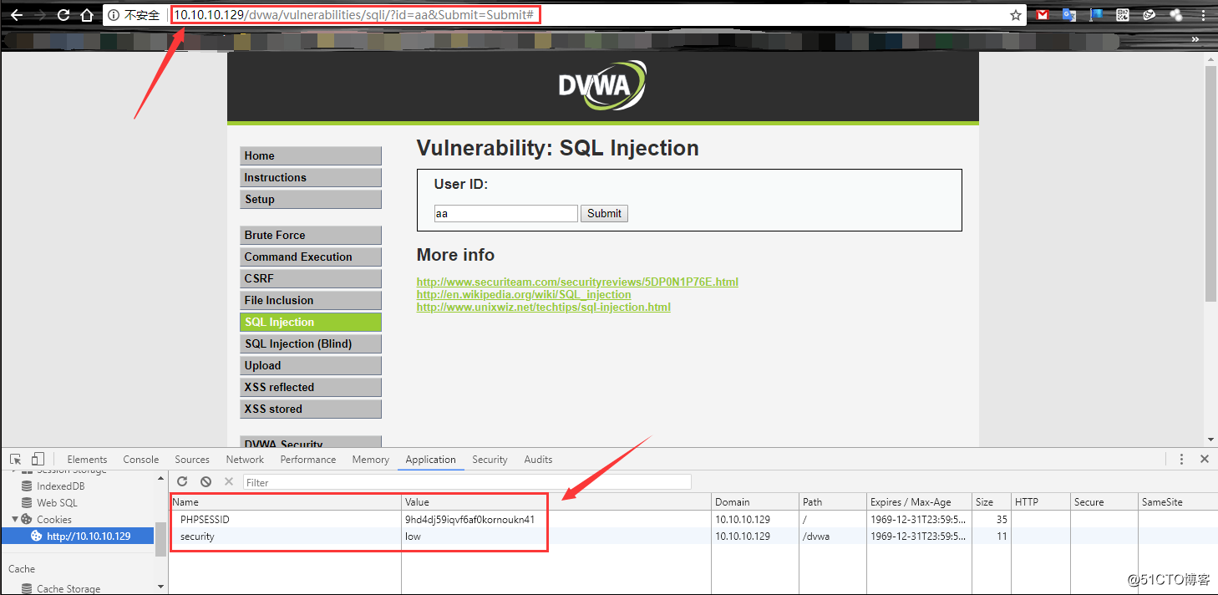Screen dimensions: 1218x595
Task: Open the SQL Injection (Blind) page
Action: tap(311, 343)
